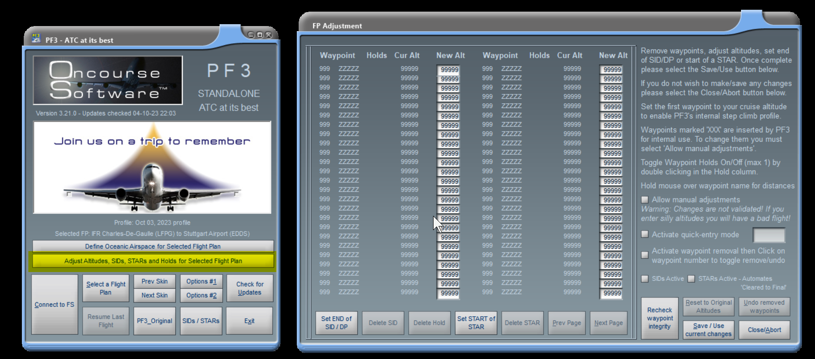815x359 pixels.
Task: Click first New Alt field in left column
Action: [448, 70]
